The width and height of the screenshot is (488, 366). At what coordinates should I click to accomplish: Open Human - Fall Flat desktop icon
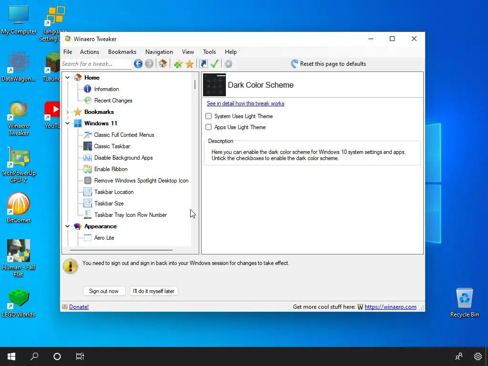coord(19,258)
